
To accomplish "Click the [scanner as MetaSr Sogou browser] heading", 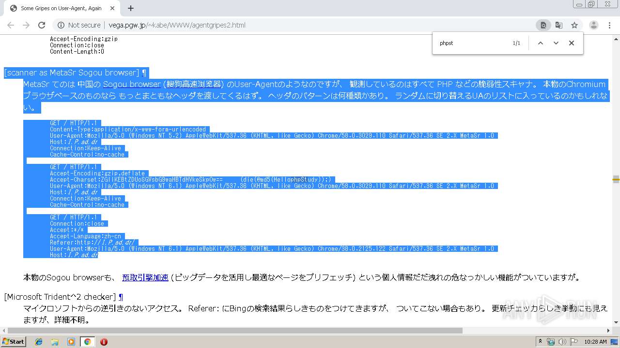I will (x=72, y=72).
